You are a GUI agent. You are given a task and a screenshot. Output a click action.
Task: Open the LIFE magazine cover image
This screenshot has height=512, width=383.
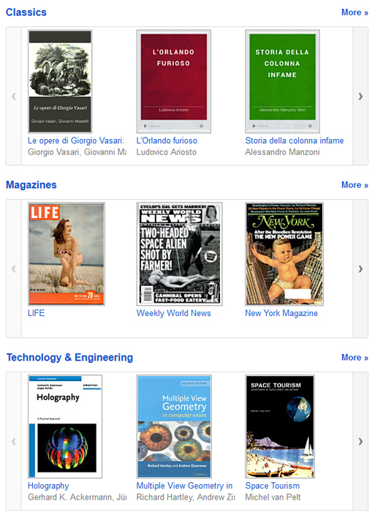[x=67, y=254]
